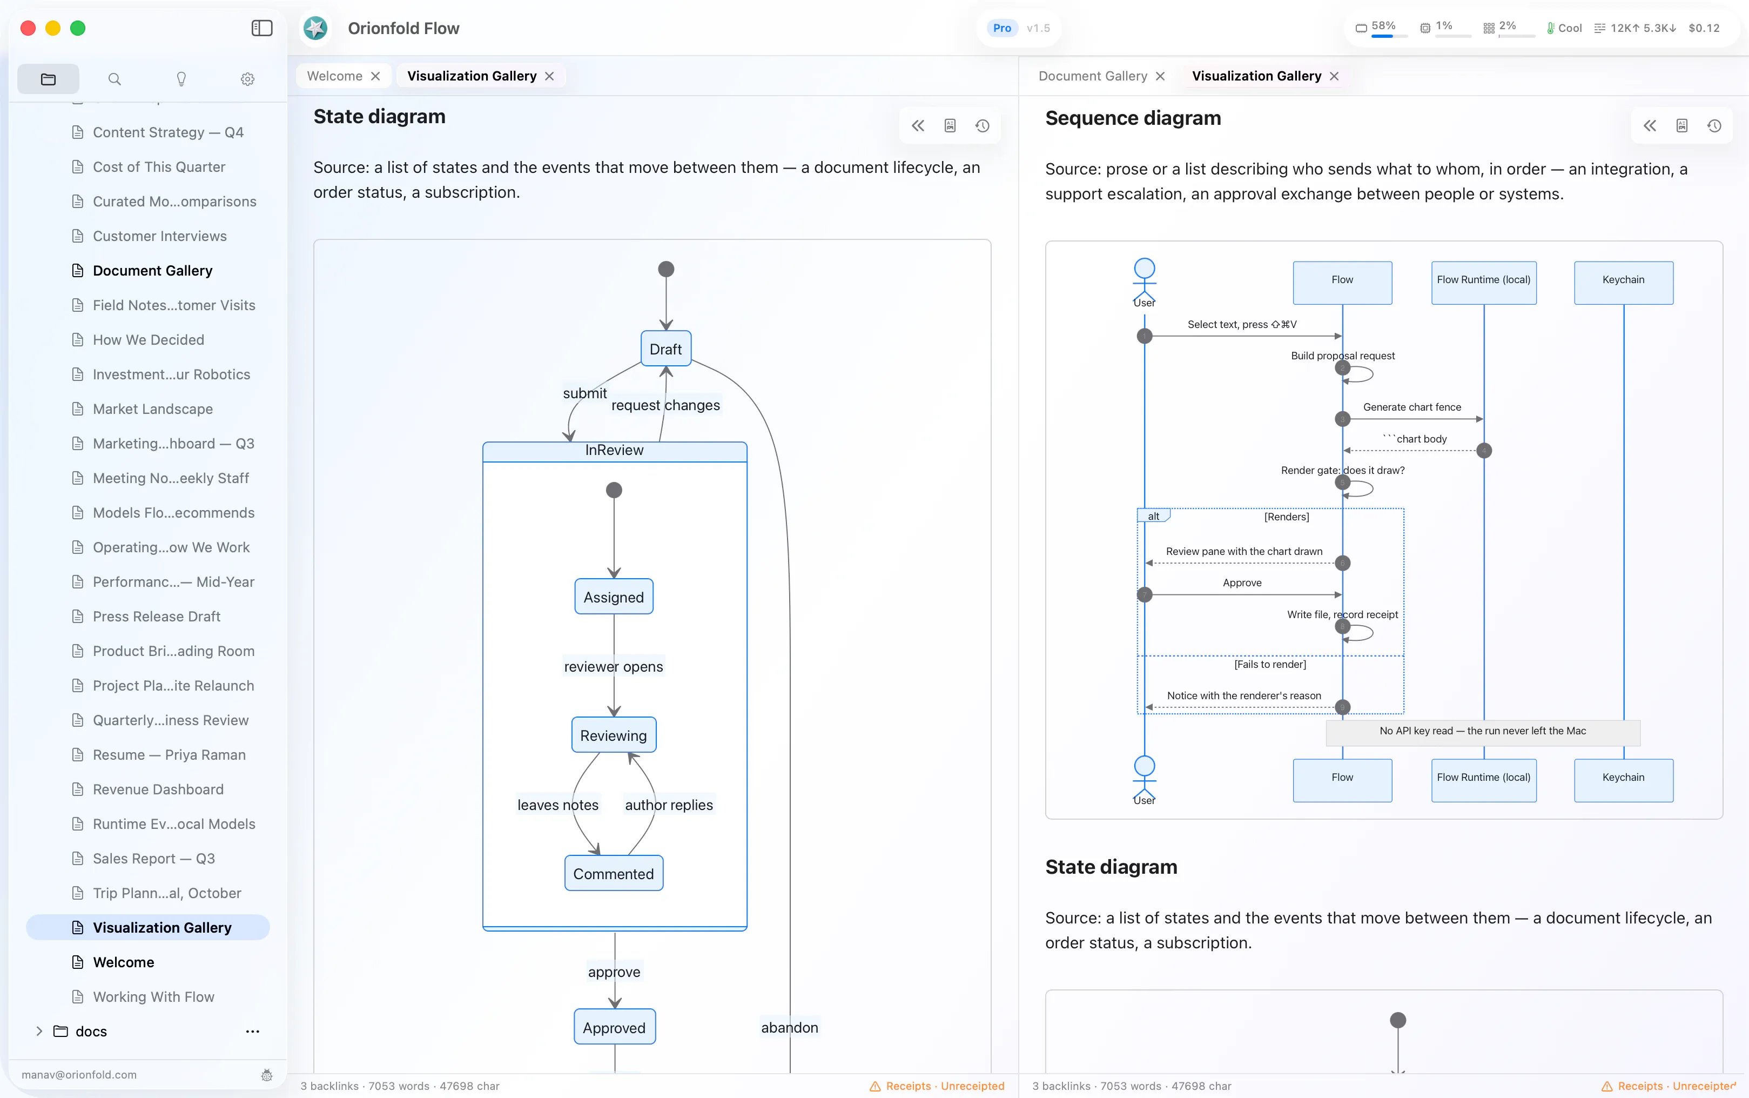Open right pane version history icon
The width and height of the screenshot is (1749, 1098).
(1714, 125)
